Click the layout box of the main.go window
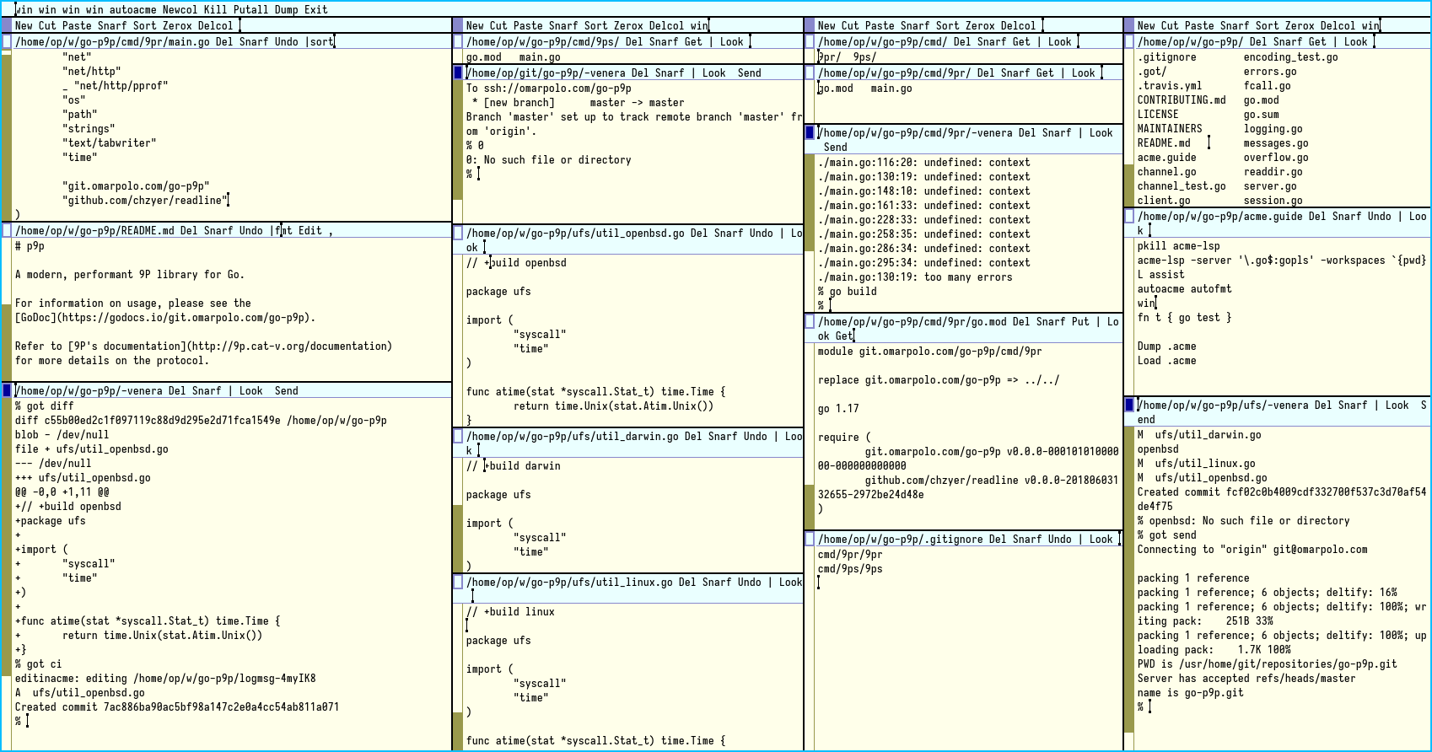 (x=7, y=41)
